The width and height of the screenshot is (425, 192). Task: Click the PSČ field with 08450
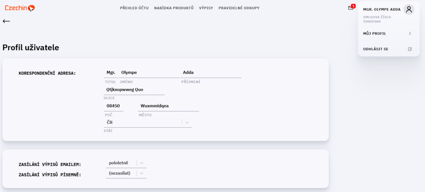point(113,106)
